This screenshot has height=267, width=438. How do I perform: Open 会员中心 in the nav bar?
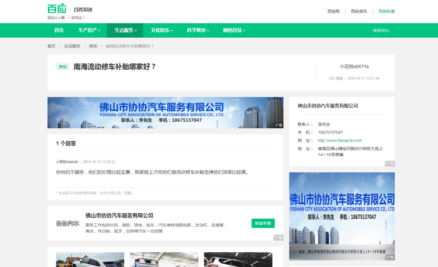(381, 31)
